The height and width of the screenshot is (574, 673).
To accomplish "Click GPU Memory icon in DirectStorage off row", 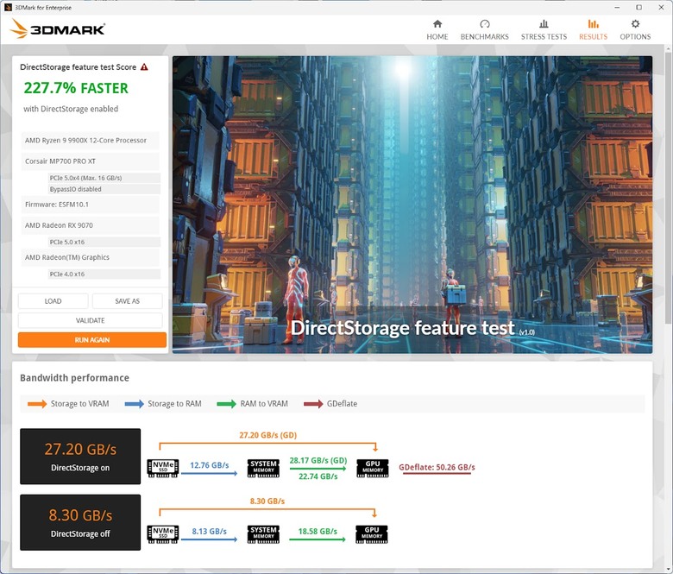I will [372, 534].
